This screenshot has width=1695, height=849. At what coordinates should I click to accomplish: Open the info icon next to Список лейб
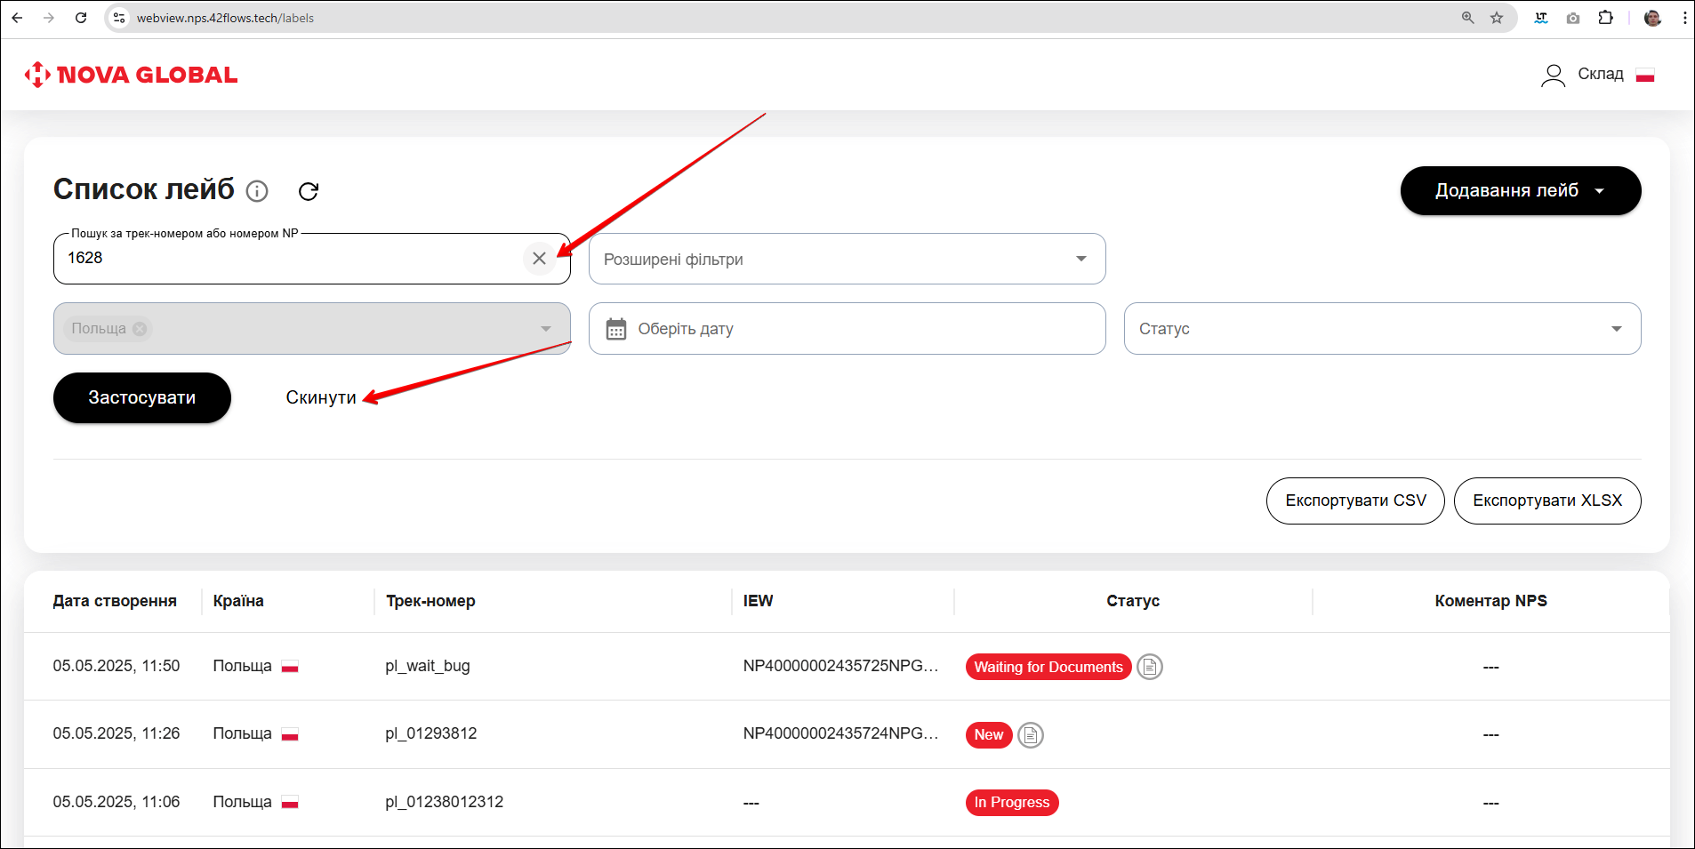[x=257, y=191]
